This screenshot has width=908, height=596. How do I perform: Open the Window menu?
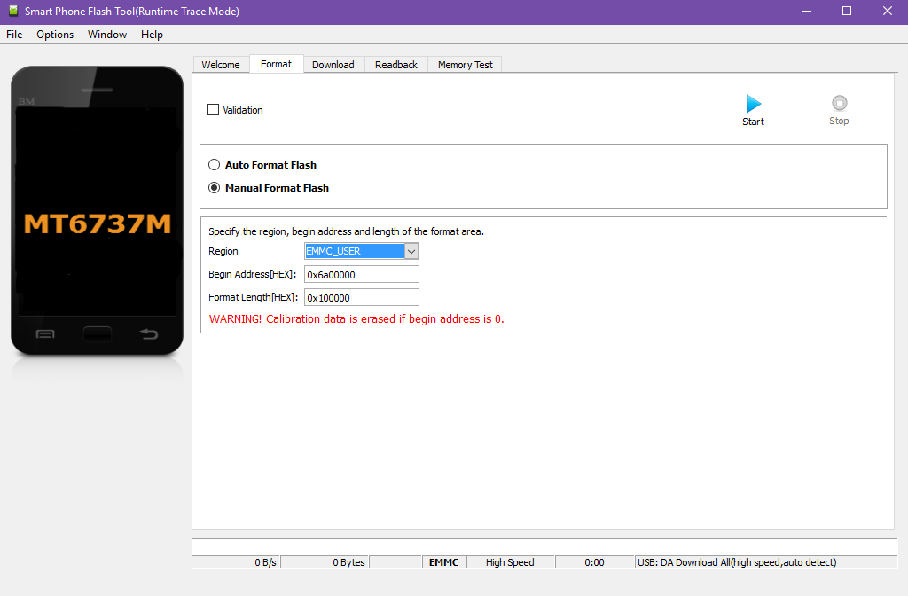click(107, 35)
